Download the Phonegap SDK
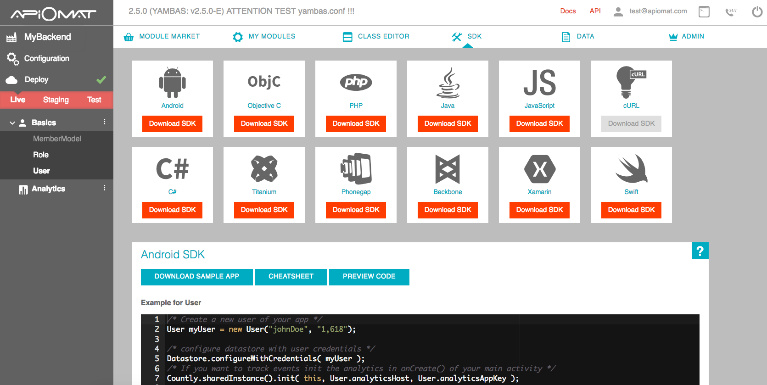 tap(356, 210)
